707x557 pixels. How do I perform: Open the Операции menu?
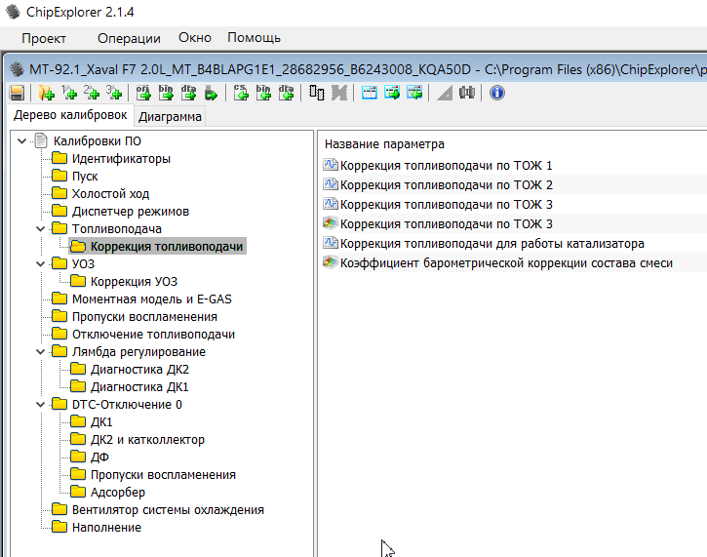[x=129, y=38]
